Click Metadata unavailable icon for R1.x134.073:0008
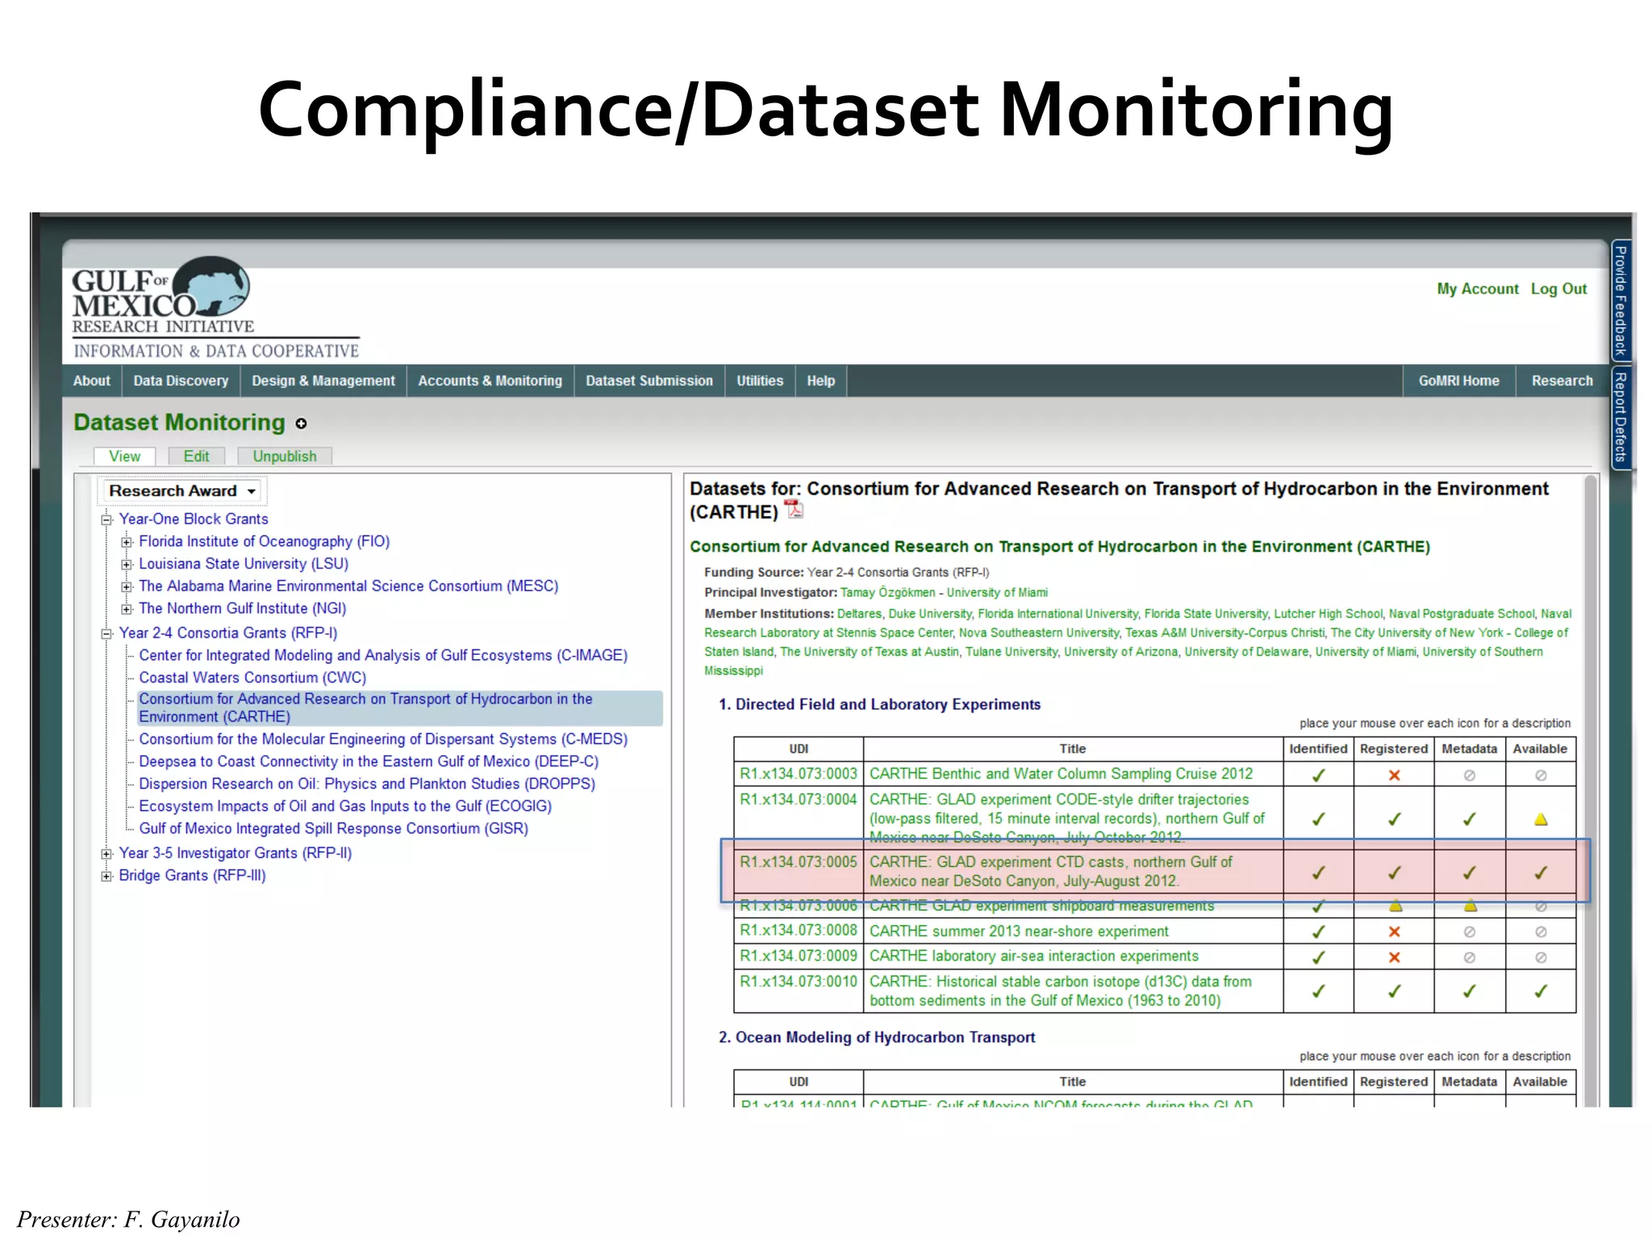 1470,932
